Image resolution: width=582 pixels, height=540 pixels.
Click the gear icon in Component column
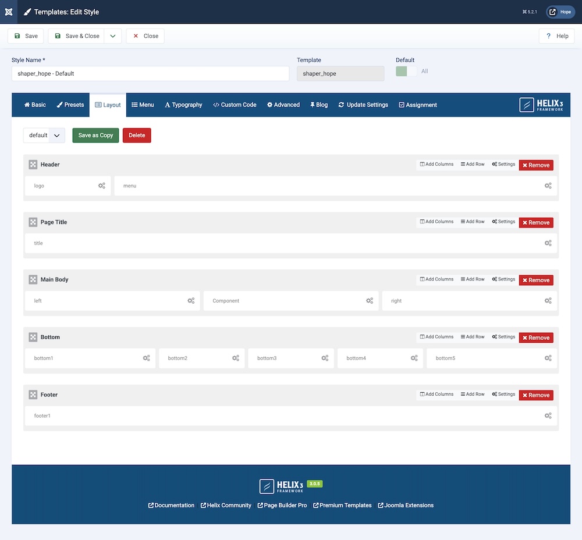click(x=370, y=301)
